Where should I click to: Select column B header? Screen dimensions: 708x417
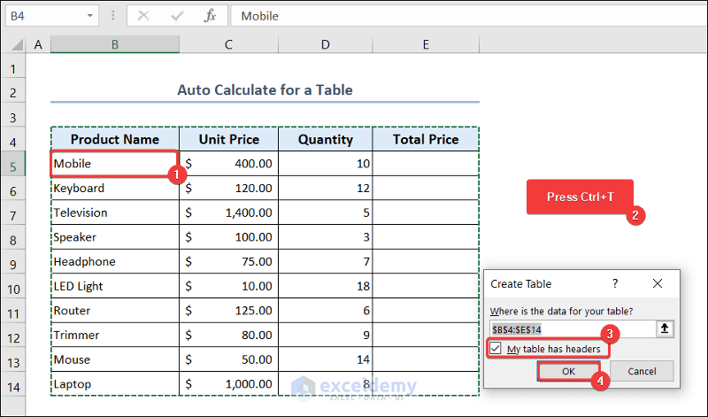115,44
